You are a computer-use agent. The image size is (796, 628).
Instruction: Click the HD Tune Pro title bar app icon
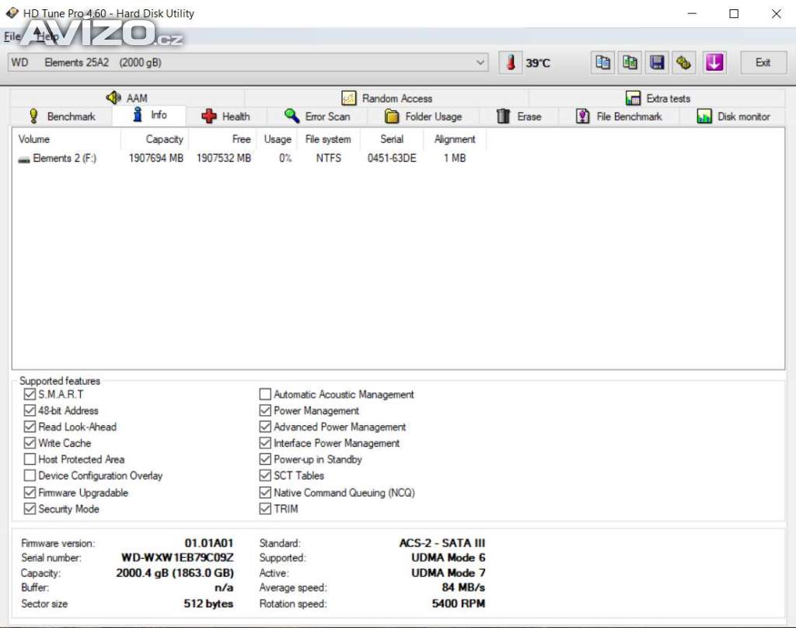click(x=12, y=12)
